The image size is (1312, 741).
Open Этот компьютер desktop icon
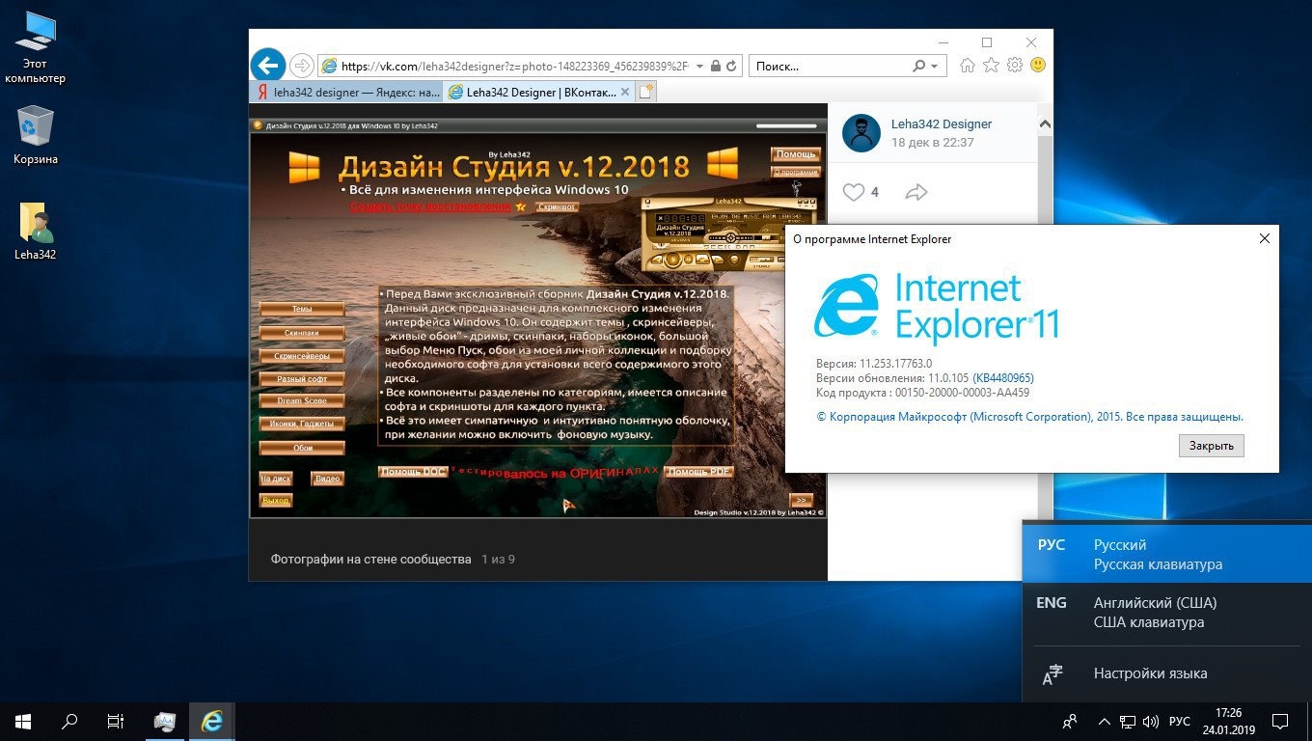[x=35, y=48]
